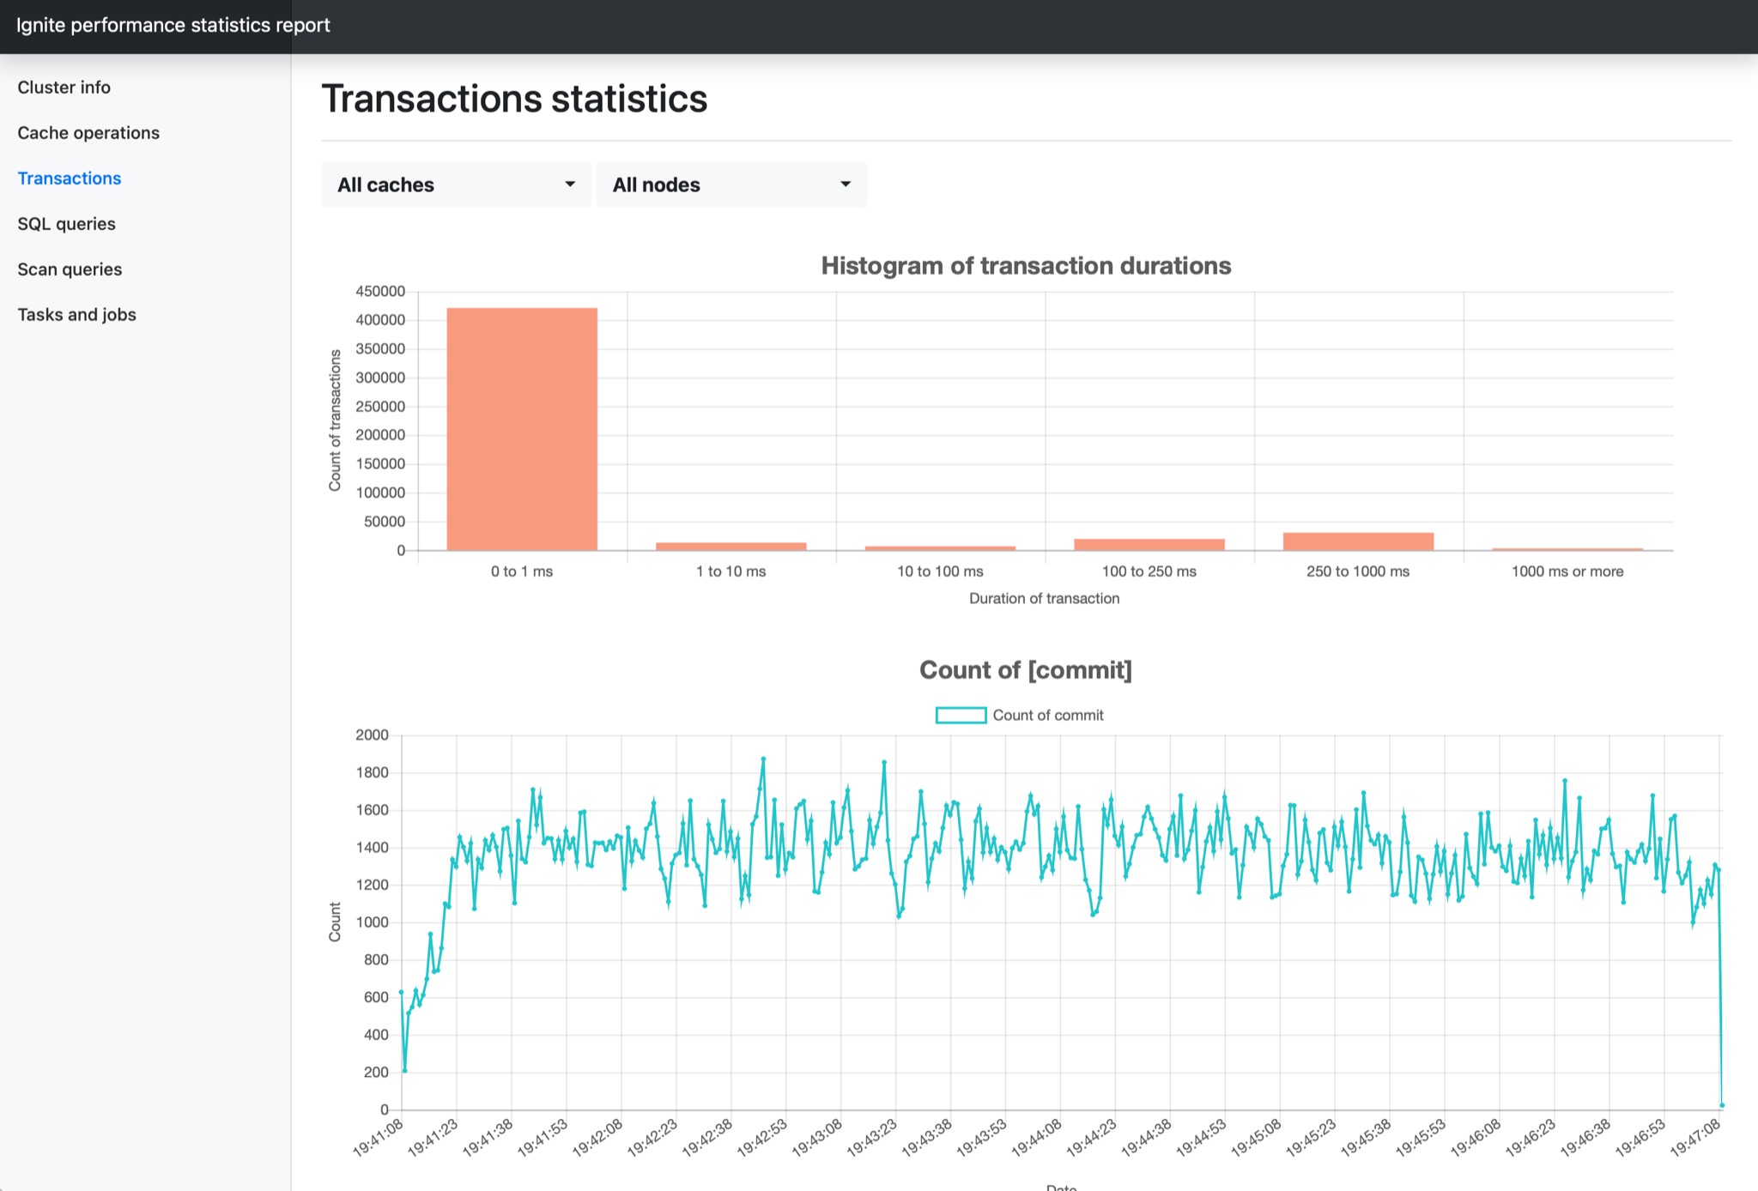Open the All caches dropdown

pyautogui.click(x=455, y=184)
